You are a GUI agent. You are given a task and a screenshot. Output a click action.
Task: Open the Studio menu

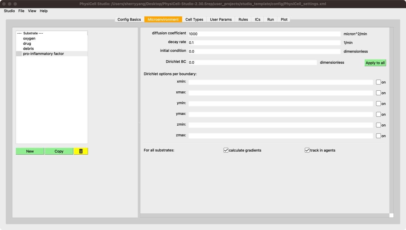click(9, 11)
